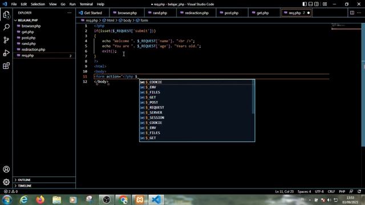Switch to the rediraction.php tab

pyautogui.click(x=196, y=13)
